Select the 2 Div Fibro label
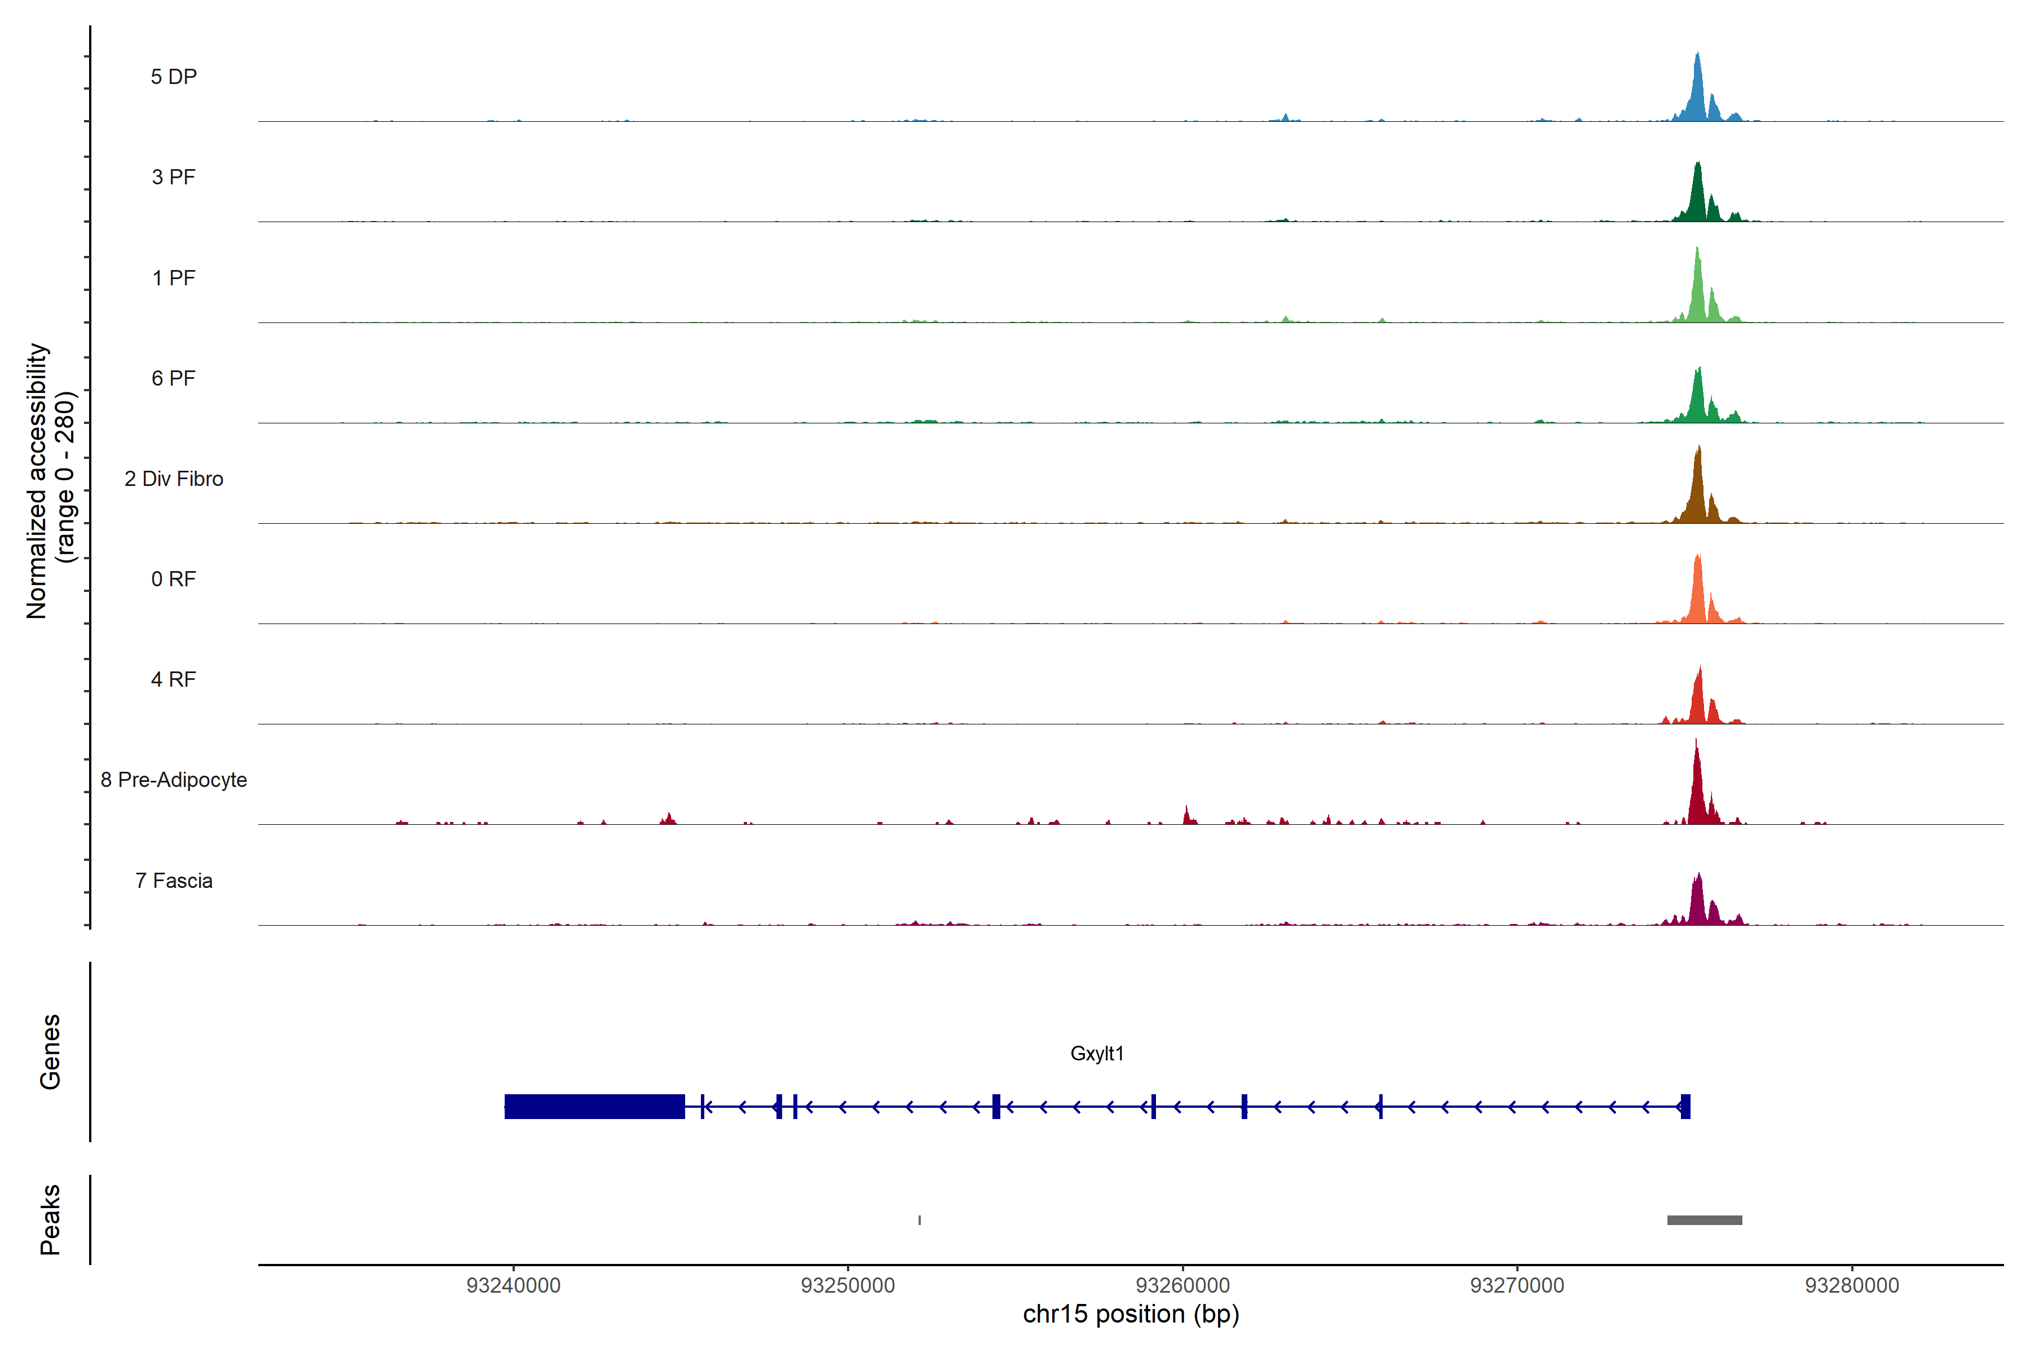2030x1353 pixels. [x=174, y=479]
